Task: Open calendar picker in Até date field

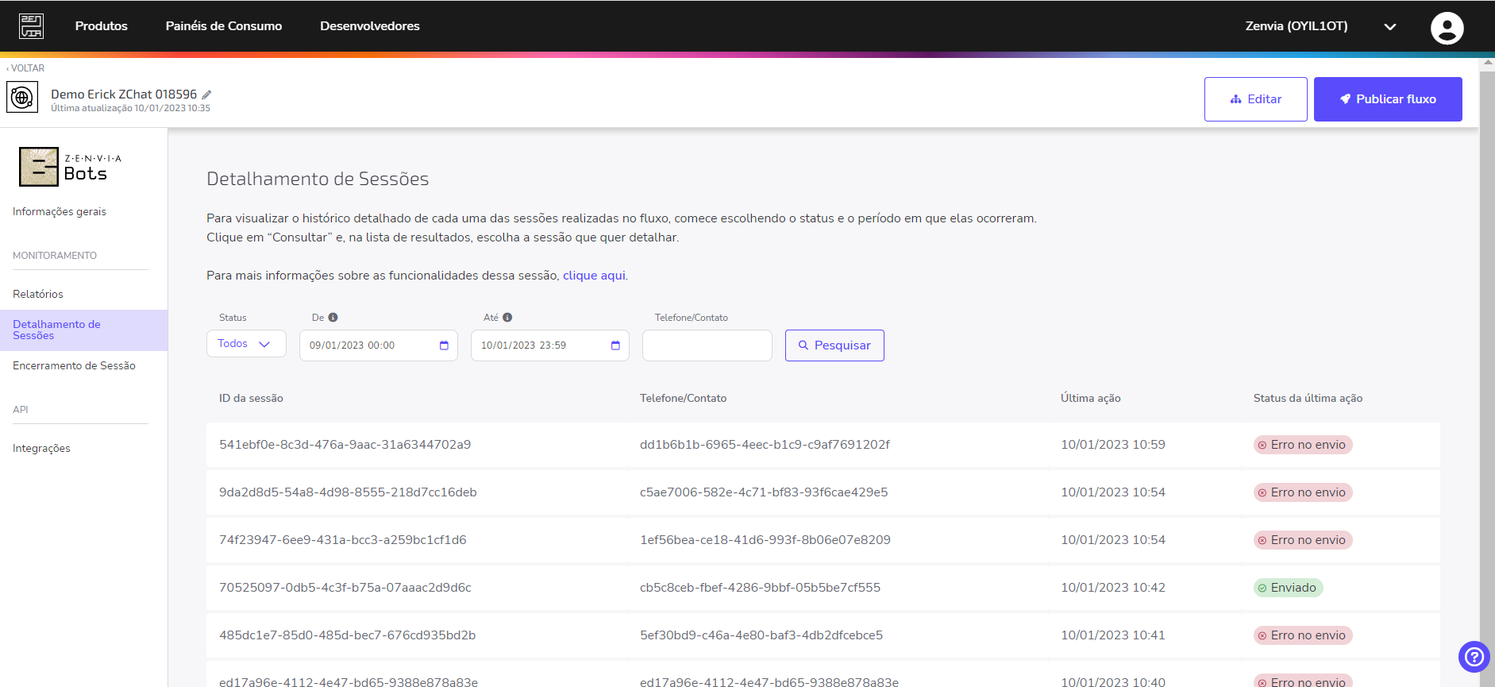Action: [615, 345]
